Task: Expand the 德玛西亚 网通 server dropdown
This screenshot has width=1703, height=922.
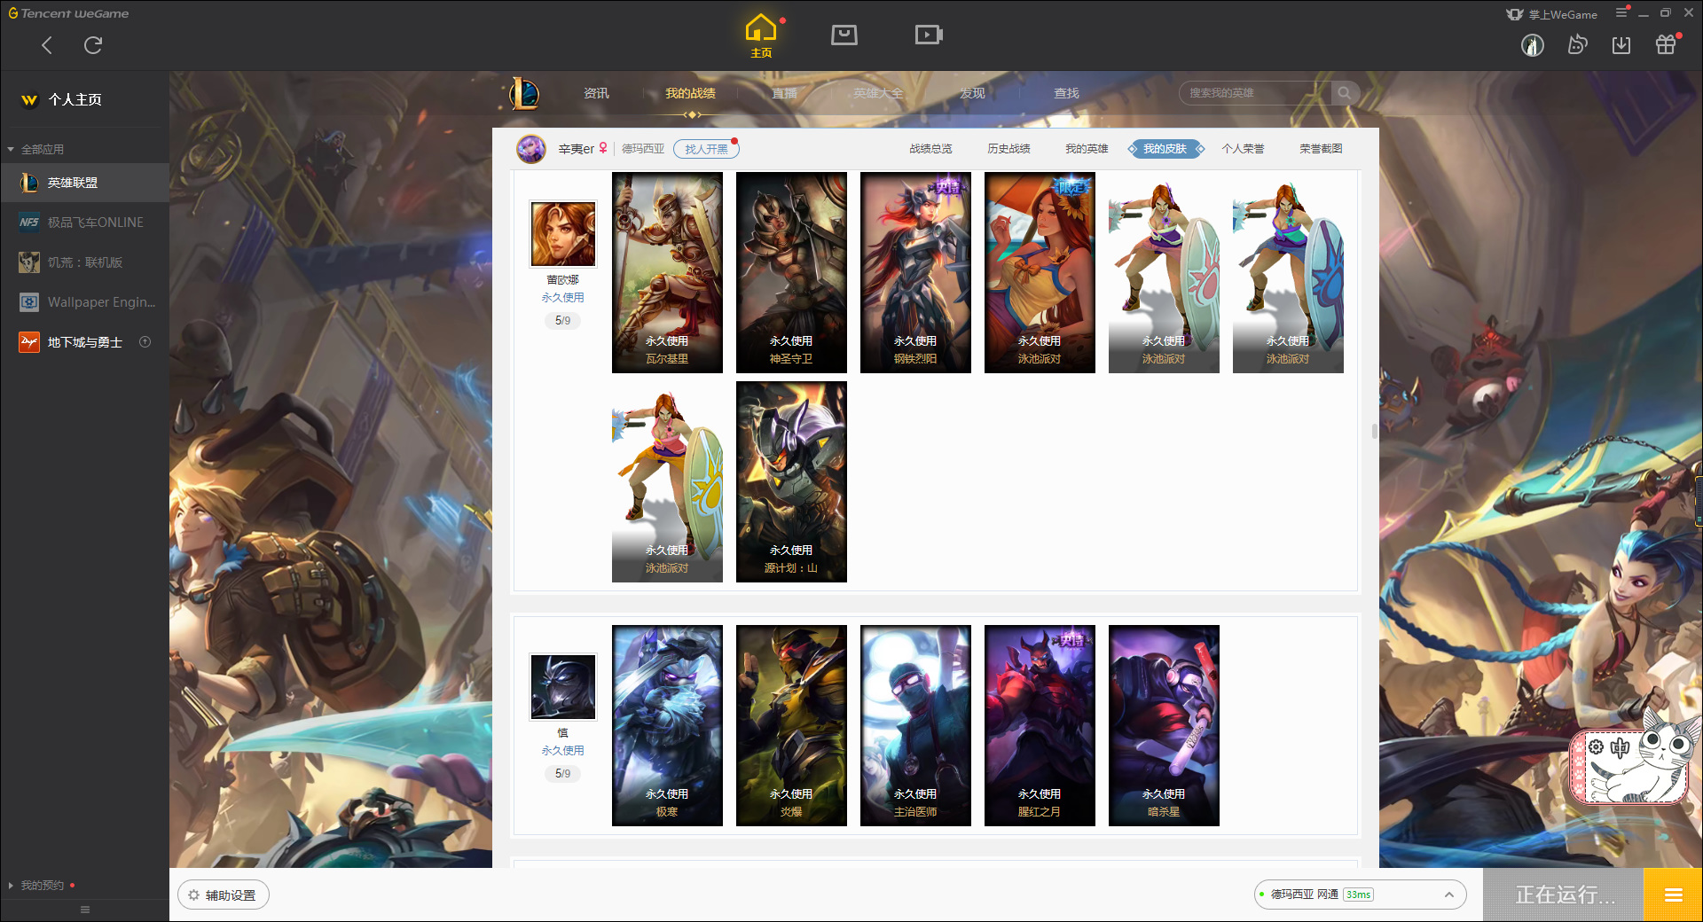Action: (x=1360, y=895)
